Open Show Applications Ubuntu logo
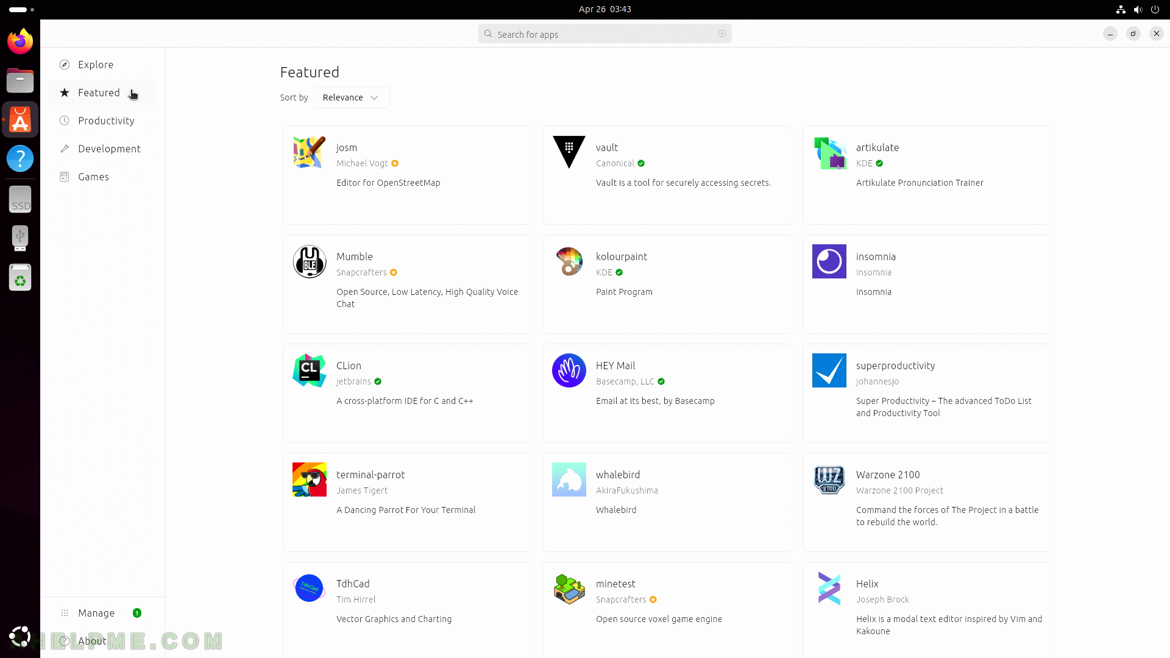This screenshot has height=658, width=1170. 20,636
